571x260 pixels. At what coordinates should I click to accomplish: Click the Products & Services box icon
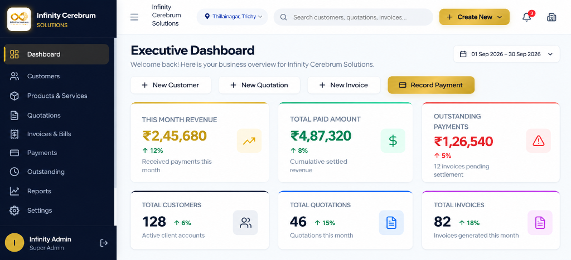14,96
